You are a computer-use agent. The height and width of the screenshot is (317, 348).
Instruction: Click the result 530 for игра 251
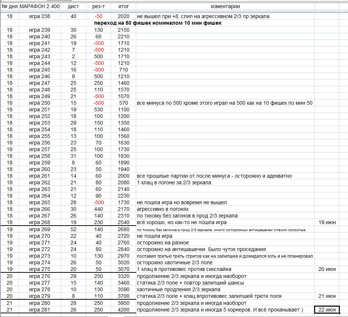point(99,109)
